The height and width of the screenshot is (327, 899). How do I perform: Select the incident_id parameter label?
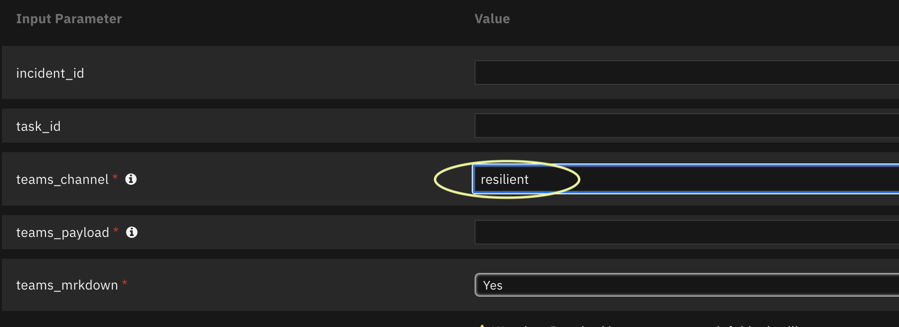50,73
